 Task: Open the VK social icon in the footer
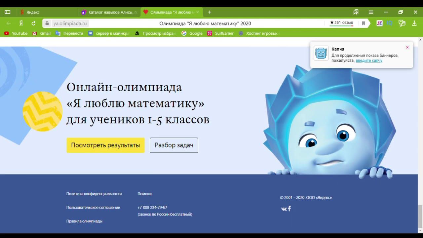(x=284, y=209)
